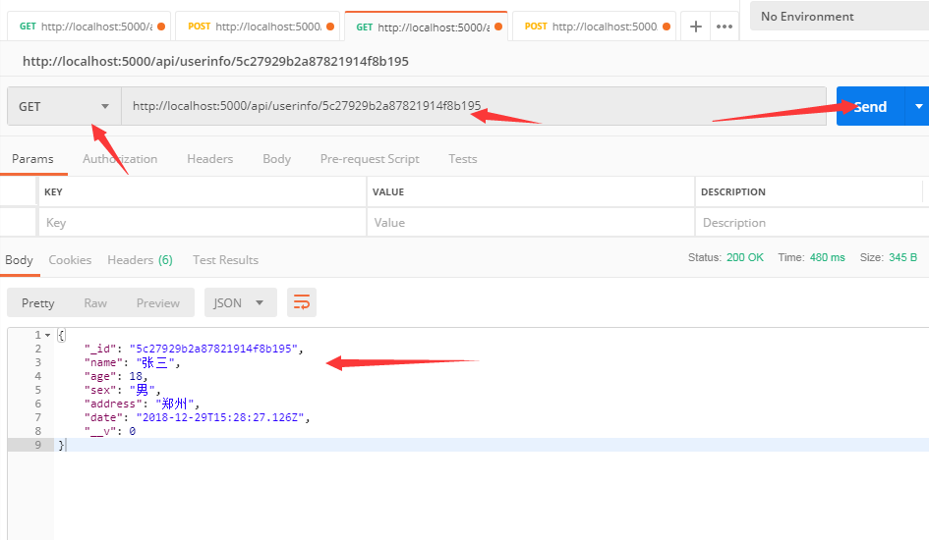Click the "_id" value in response
This screenshot has width=929, height=540.
(x=213, y=349)
